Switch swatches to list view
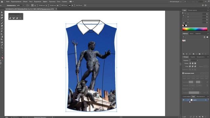The image size is (210, 118). (x=204, y=37)
